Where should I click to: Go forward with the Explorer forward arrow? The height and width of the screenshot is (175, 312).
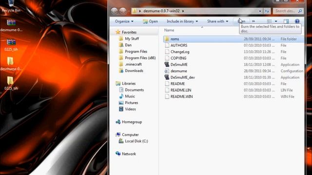[123, 11]
